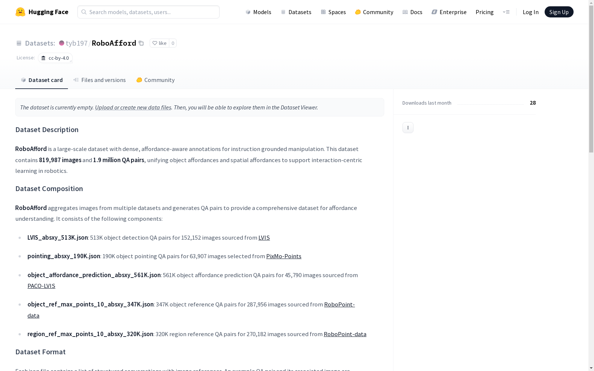Click the Hugging Face logo icon
The image size is (594, 371).
pyautogui.click(x=20, y=12)
